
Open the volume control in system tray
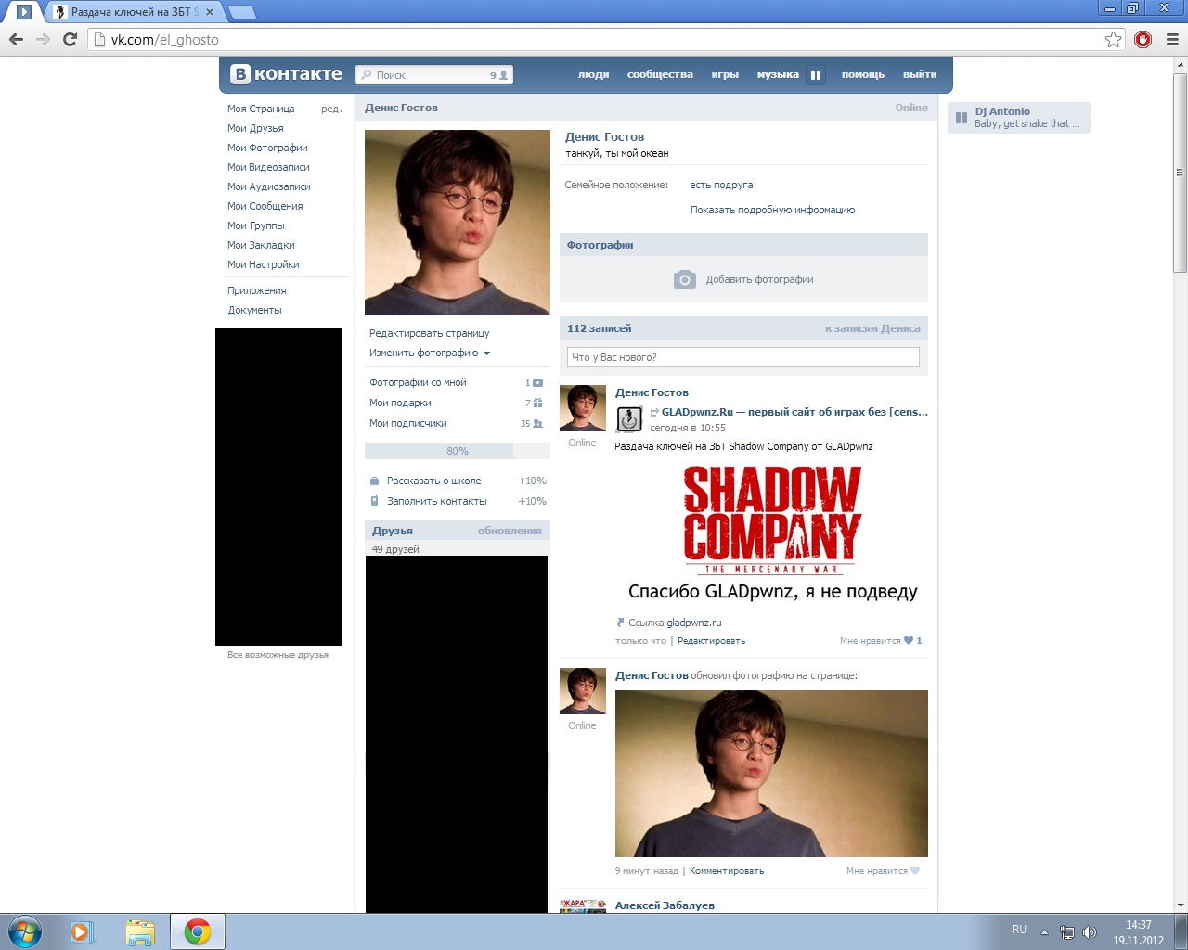pos(1090,931)
